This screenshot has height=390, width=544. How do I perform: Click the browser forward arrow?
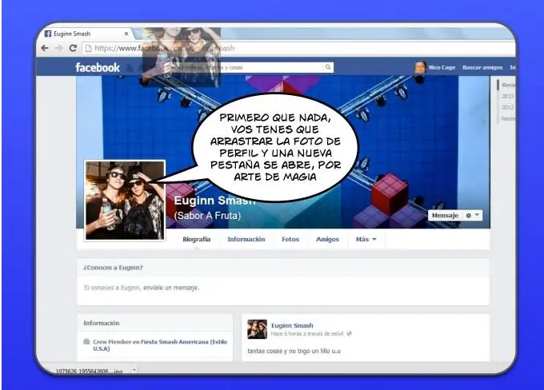tap(58, 48)
